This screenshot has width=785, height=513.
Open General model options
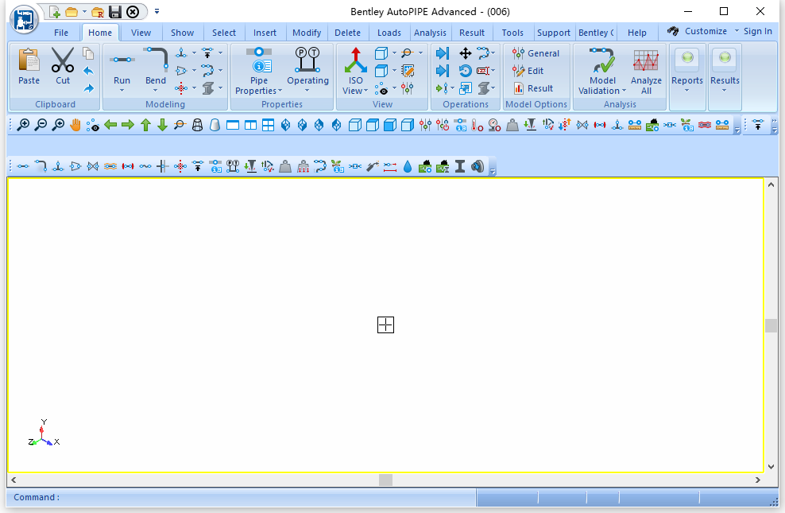pos(536,53)
